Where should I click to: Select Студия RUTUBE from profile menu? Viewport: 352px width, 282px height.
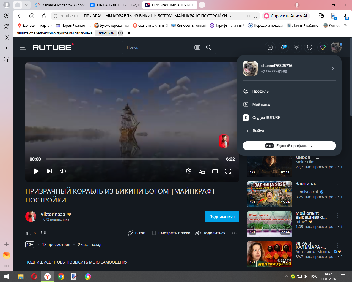tap(266, 118)
